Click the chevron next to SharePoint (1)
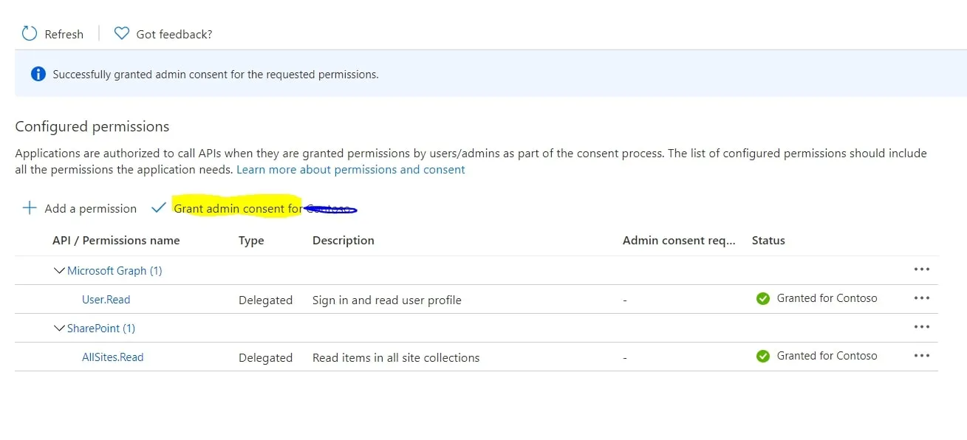 (x=60, y=328)
